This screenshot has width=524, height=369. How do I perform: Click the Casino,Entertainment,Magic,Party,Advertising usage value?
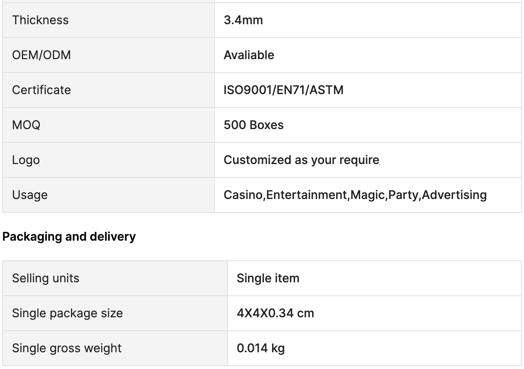pyautogui.click(x=355, y=195)
